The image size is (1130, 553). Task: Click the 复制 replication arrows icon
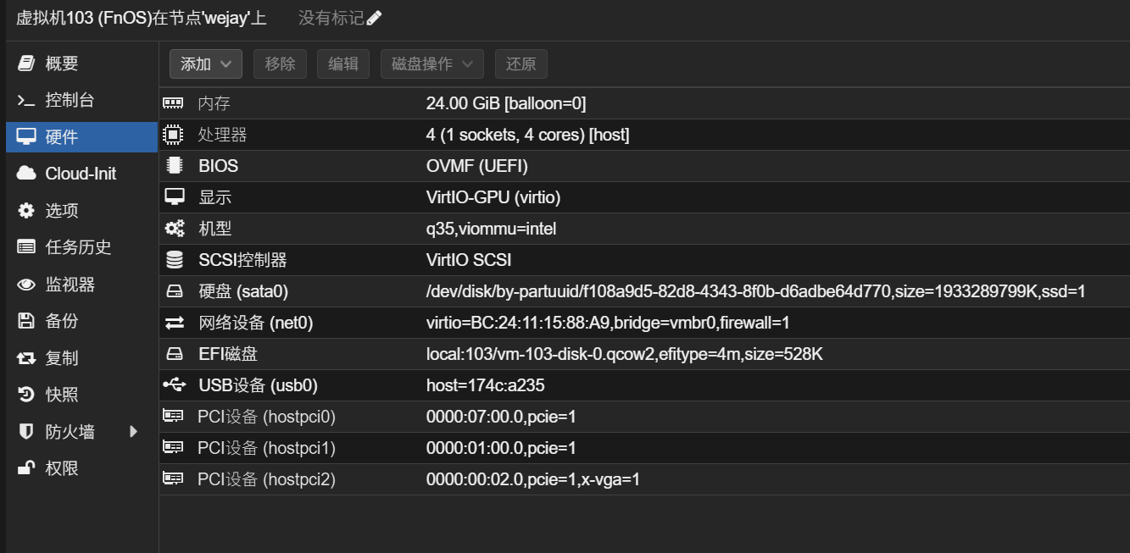[x=26, y=358]
